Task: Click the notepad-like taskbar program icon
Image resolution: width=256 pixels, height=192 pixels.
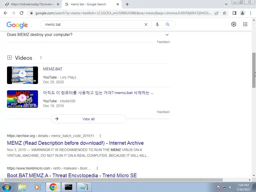Action: pyautogui.click(x=84, y=187)
